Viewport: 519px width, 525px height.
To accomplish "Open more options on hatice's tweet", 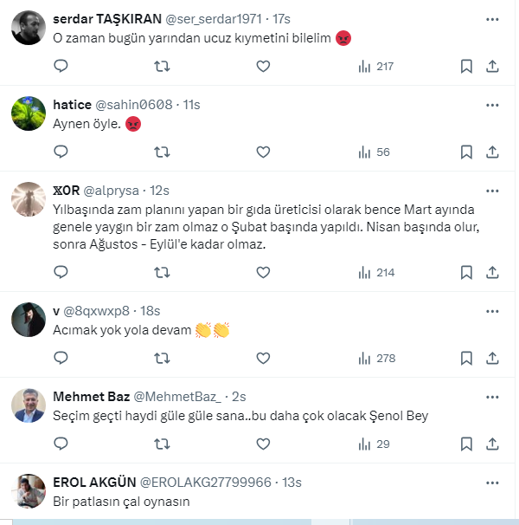I will pos(492,105).
